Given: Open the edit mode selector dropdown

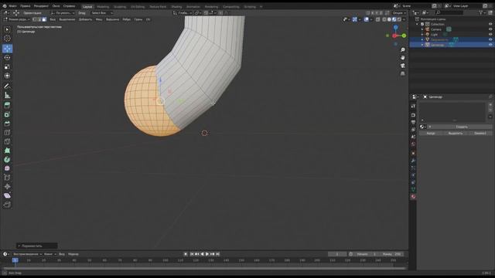Looking at the screenshot, I should click(x=17, y=19).
